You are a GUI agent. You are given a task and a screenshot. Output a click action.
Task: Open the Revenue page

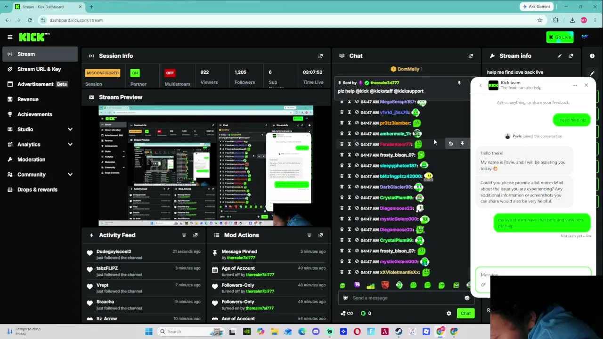point(39,99)
